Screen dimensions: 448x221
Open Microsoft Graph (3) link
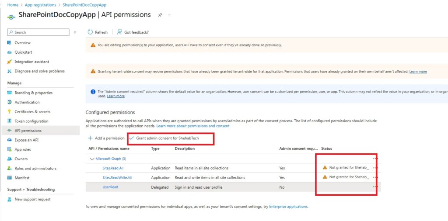111,159
